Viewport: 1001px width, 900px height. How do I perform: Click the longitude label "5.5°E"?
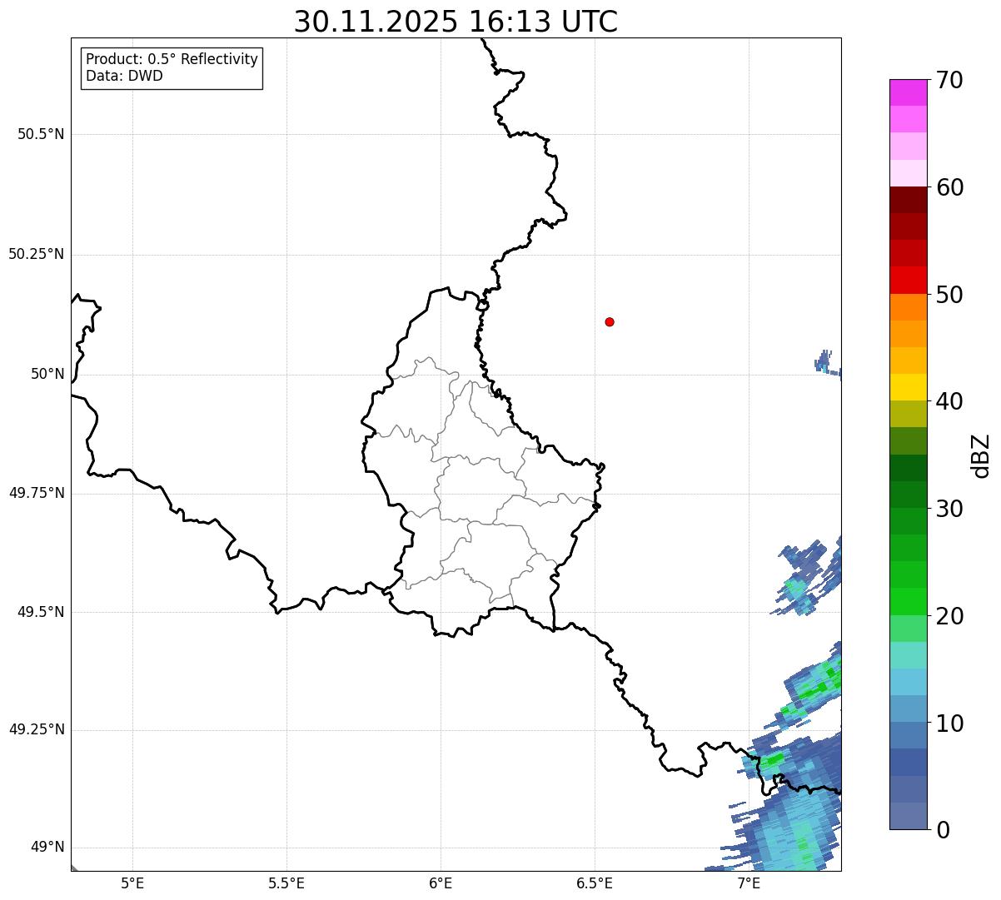pos(286,883)
